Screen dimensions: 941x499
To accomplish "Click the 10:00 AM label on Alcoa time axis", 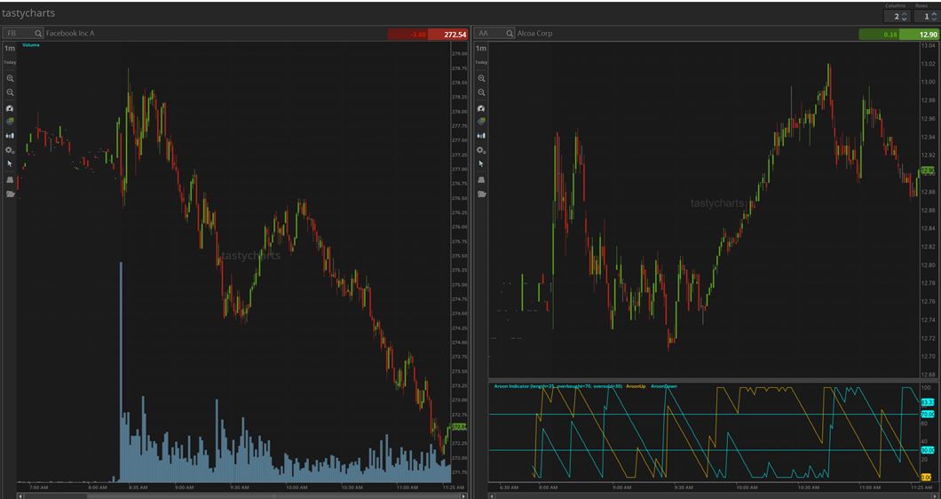I will pos(747,487).
